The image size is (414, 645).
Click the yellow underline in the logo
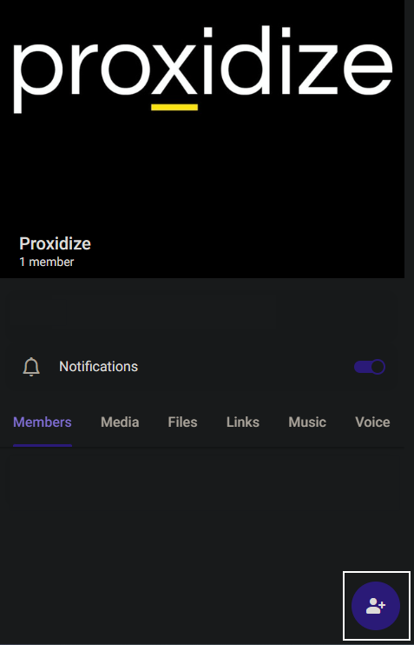click(174, 108)
